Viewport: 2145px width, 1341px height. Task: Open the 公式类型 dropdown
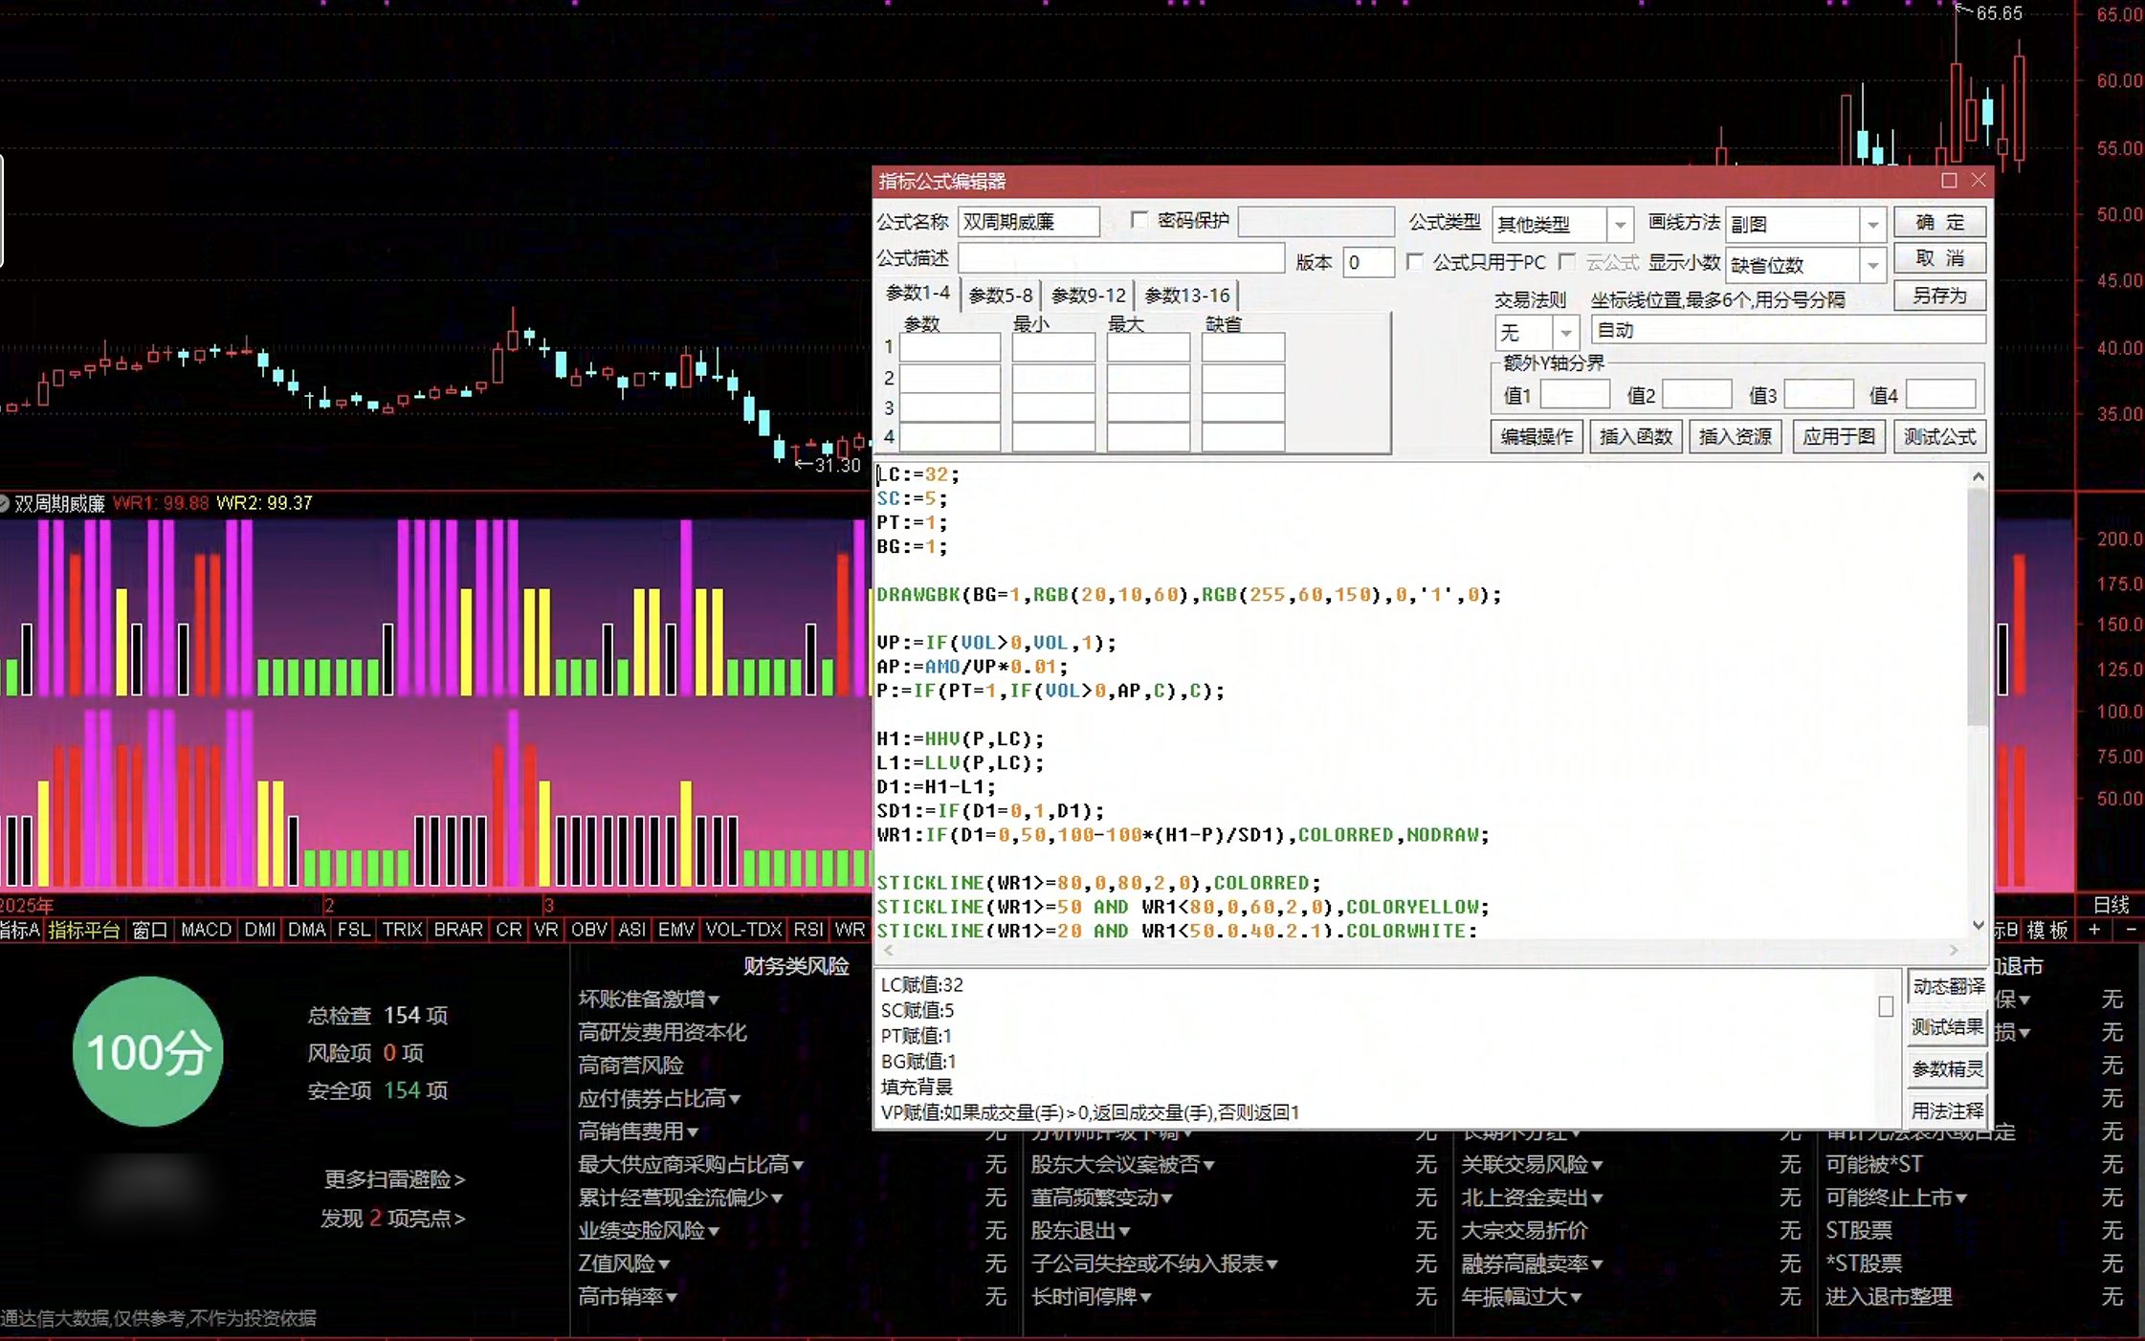point(1620,225)
